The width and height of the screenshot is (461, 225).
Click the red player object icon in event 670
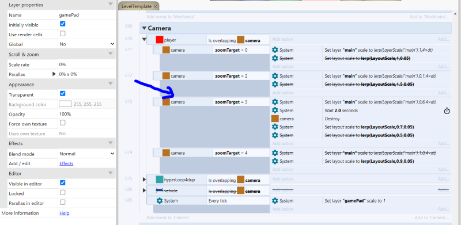160,40
